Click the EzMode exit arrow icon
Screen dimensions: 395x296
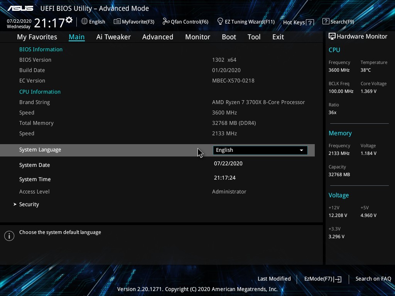click(338, 279)
